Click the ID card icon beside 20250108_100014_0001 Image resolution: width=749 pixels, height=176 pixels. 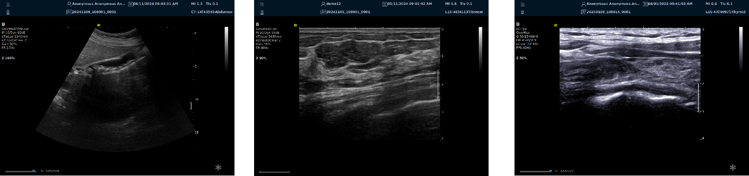(584, 11)
